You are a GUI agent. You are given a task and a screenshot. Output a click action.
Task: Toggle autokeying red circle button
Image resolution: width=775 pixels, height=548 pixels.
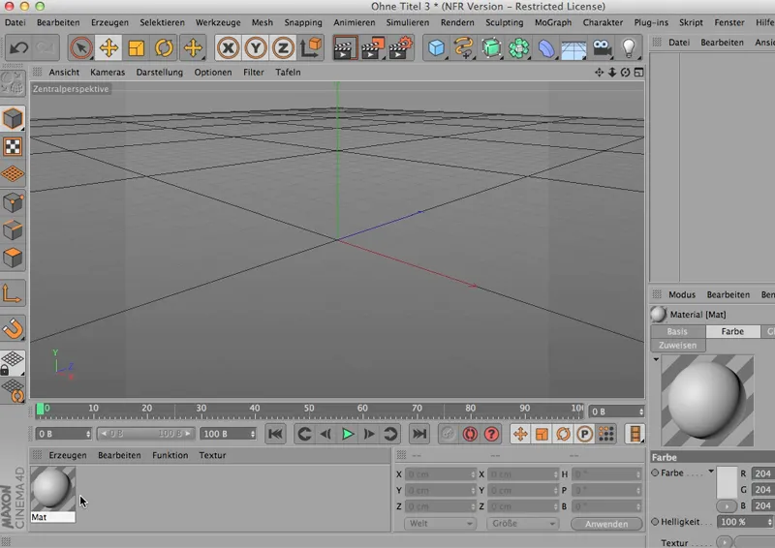pyautogui.click(x=470, y=434)
